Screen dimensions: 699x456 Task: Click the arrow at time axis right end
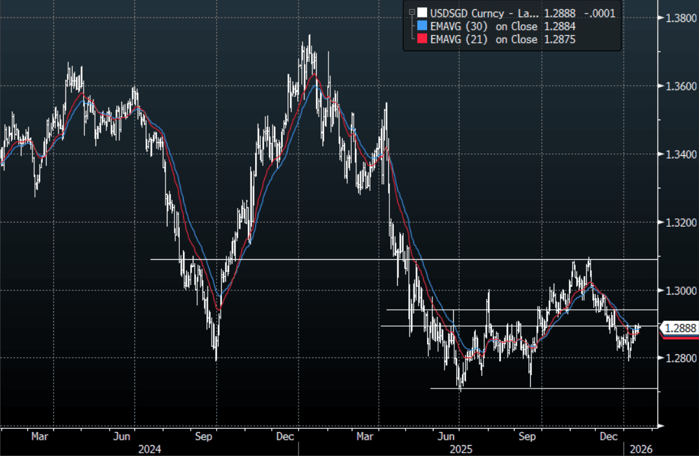click(661, 427)
